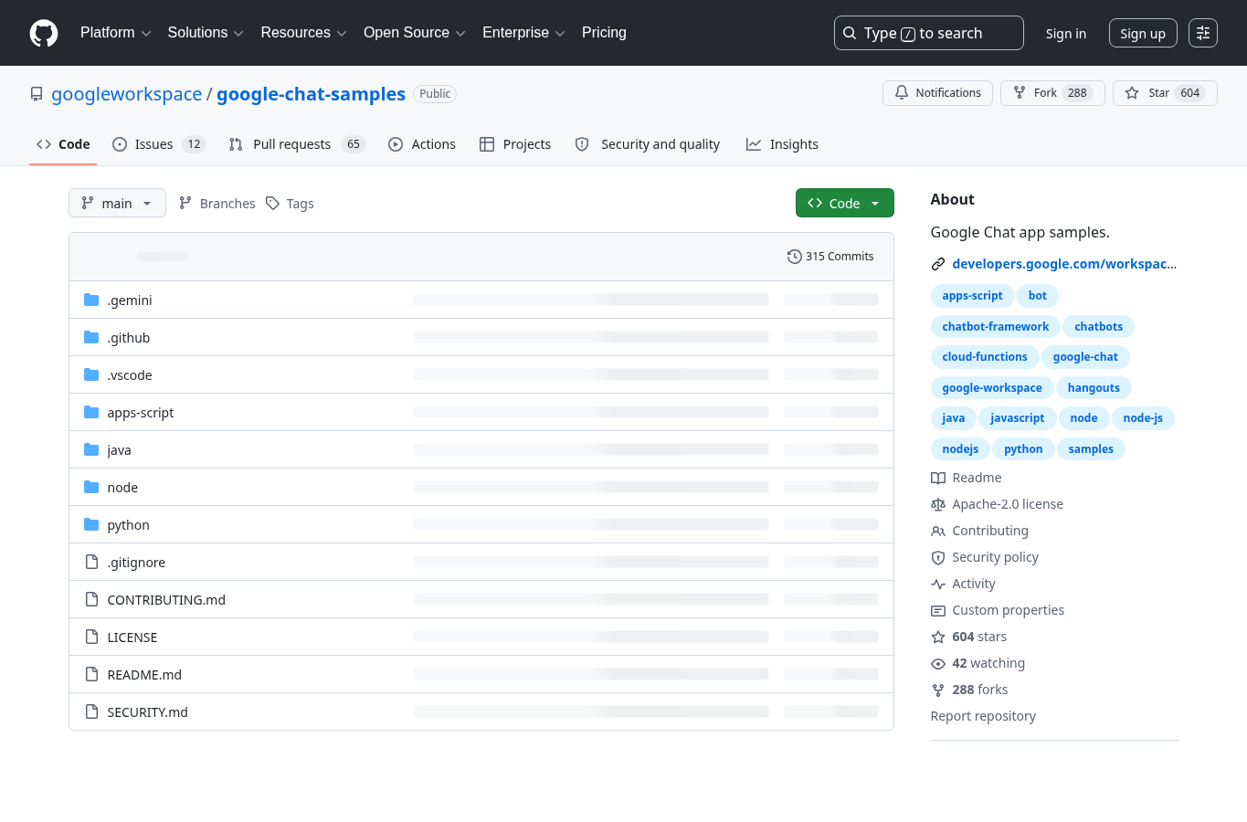Focus the Type to search field

pyautogui.click(x=928, y=33)
